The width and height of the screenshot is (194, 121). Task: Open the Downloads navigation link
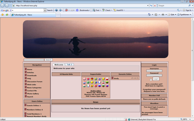point(32,76)
